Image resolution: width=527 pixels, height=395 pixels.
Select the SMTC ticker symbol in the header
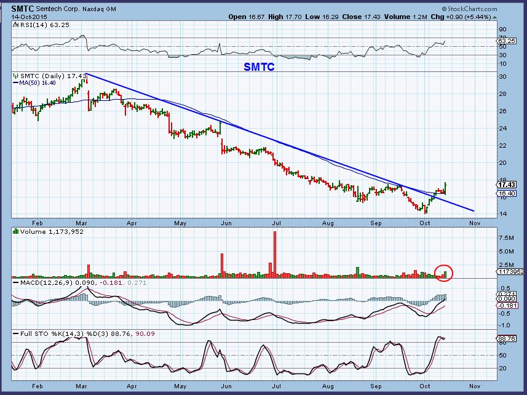pyautogui.click(x=23, y=9)
